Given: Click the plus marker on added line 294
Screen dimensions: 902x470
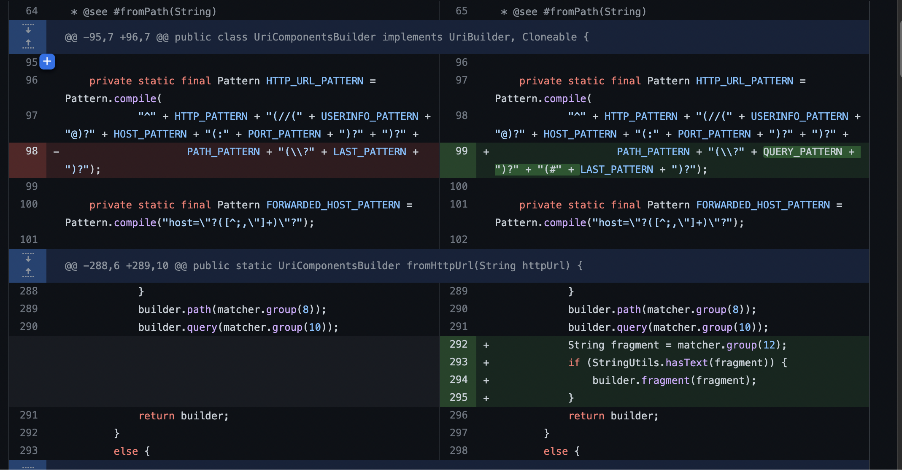Looking at the screenshot, I should (486, 381).
